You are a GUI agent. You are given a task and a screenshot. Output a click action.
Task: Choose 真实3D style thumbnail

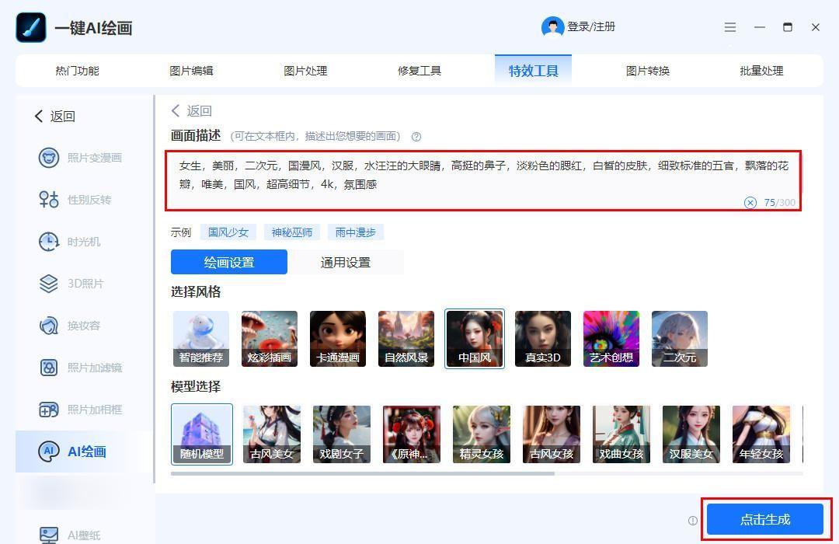tap(543, 339)
